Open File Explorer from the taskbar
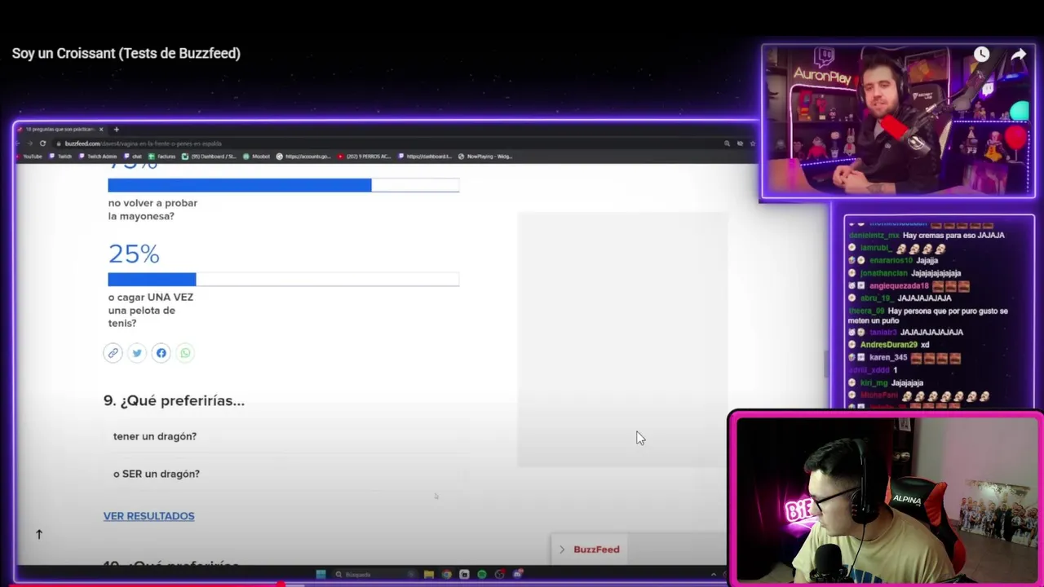The image size is (1044, 587). 429,575
